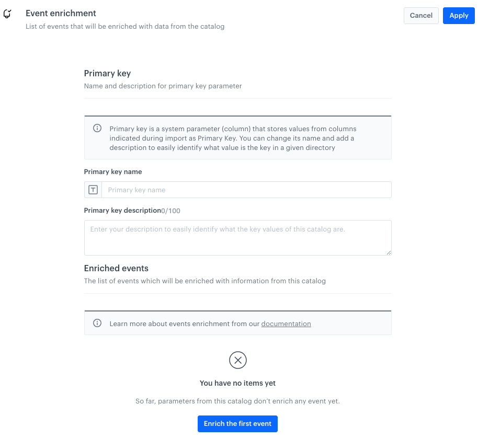Image resolution: width=478 pixels, height=439 pixels.
Task: Click the Primary key description label
Action: 122,211
